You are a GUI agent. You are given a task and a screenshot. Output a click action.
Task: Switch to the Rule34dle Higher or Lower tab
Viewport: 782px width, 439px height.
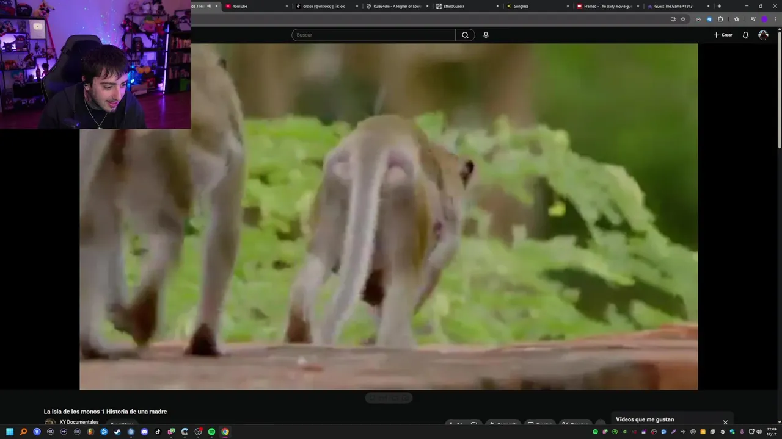click(398, 6)
